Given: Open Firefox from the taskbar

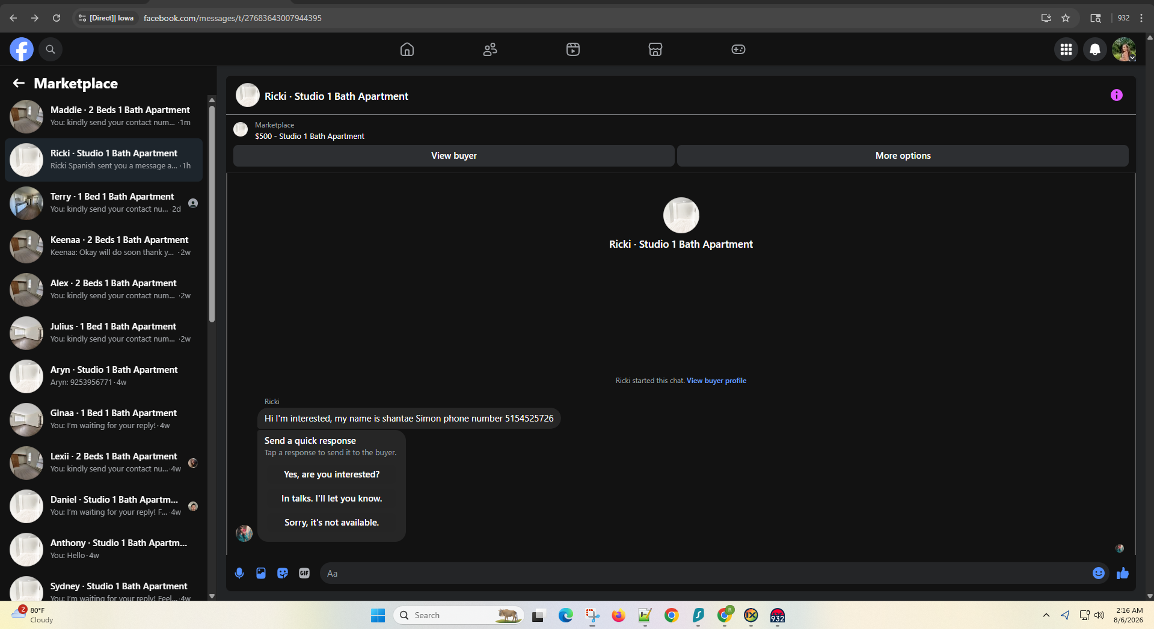Looking at the screenshot, I should click(x=619, y=615).
